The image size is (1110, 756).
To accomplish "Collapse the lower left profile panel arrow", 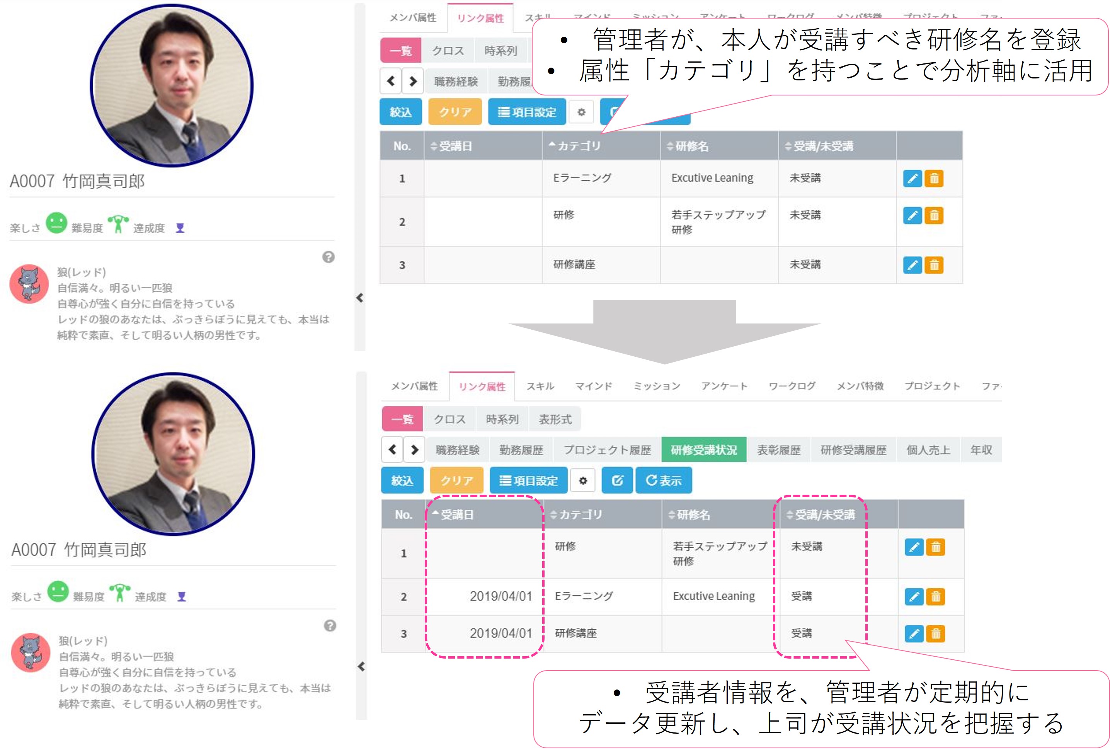I will point(361,667).
